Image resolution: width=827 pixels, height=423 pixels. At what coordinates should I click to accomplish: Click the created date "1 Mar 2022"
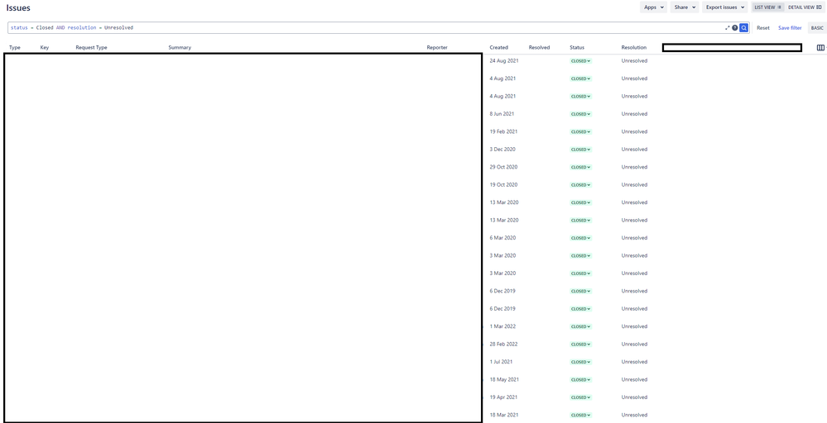coord(502,326)
